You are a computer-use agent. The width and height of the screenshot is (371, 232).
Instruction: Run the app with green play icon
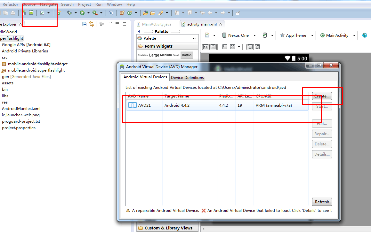tap(82, 13)
